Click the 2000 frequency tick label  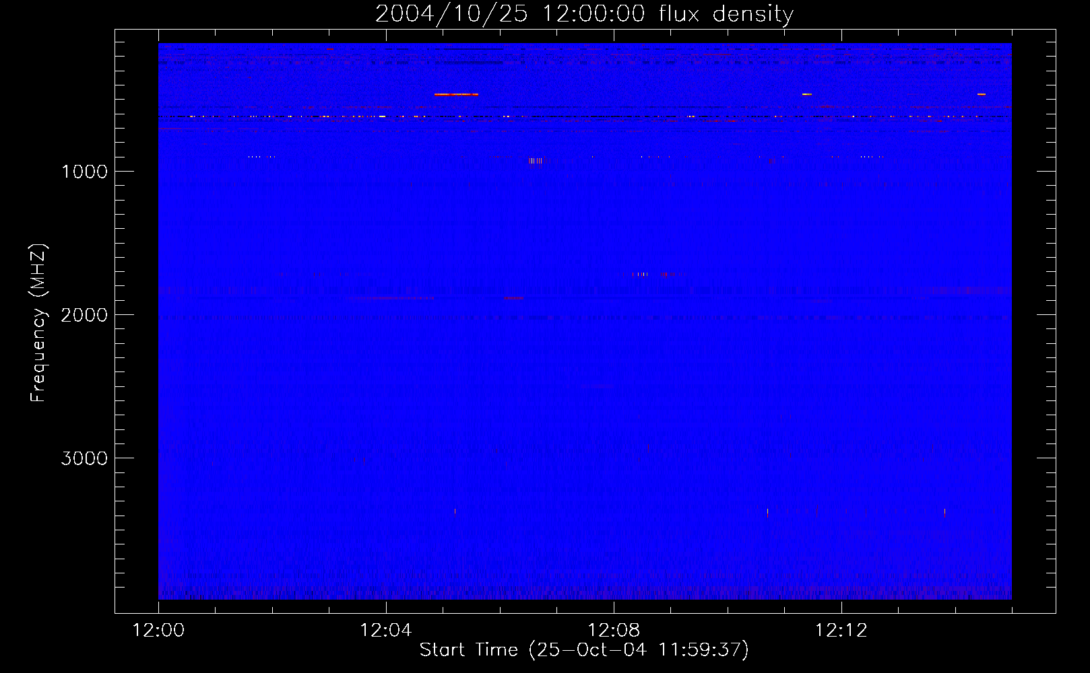[x=84, y=315]
